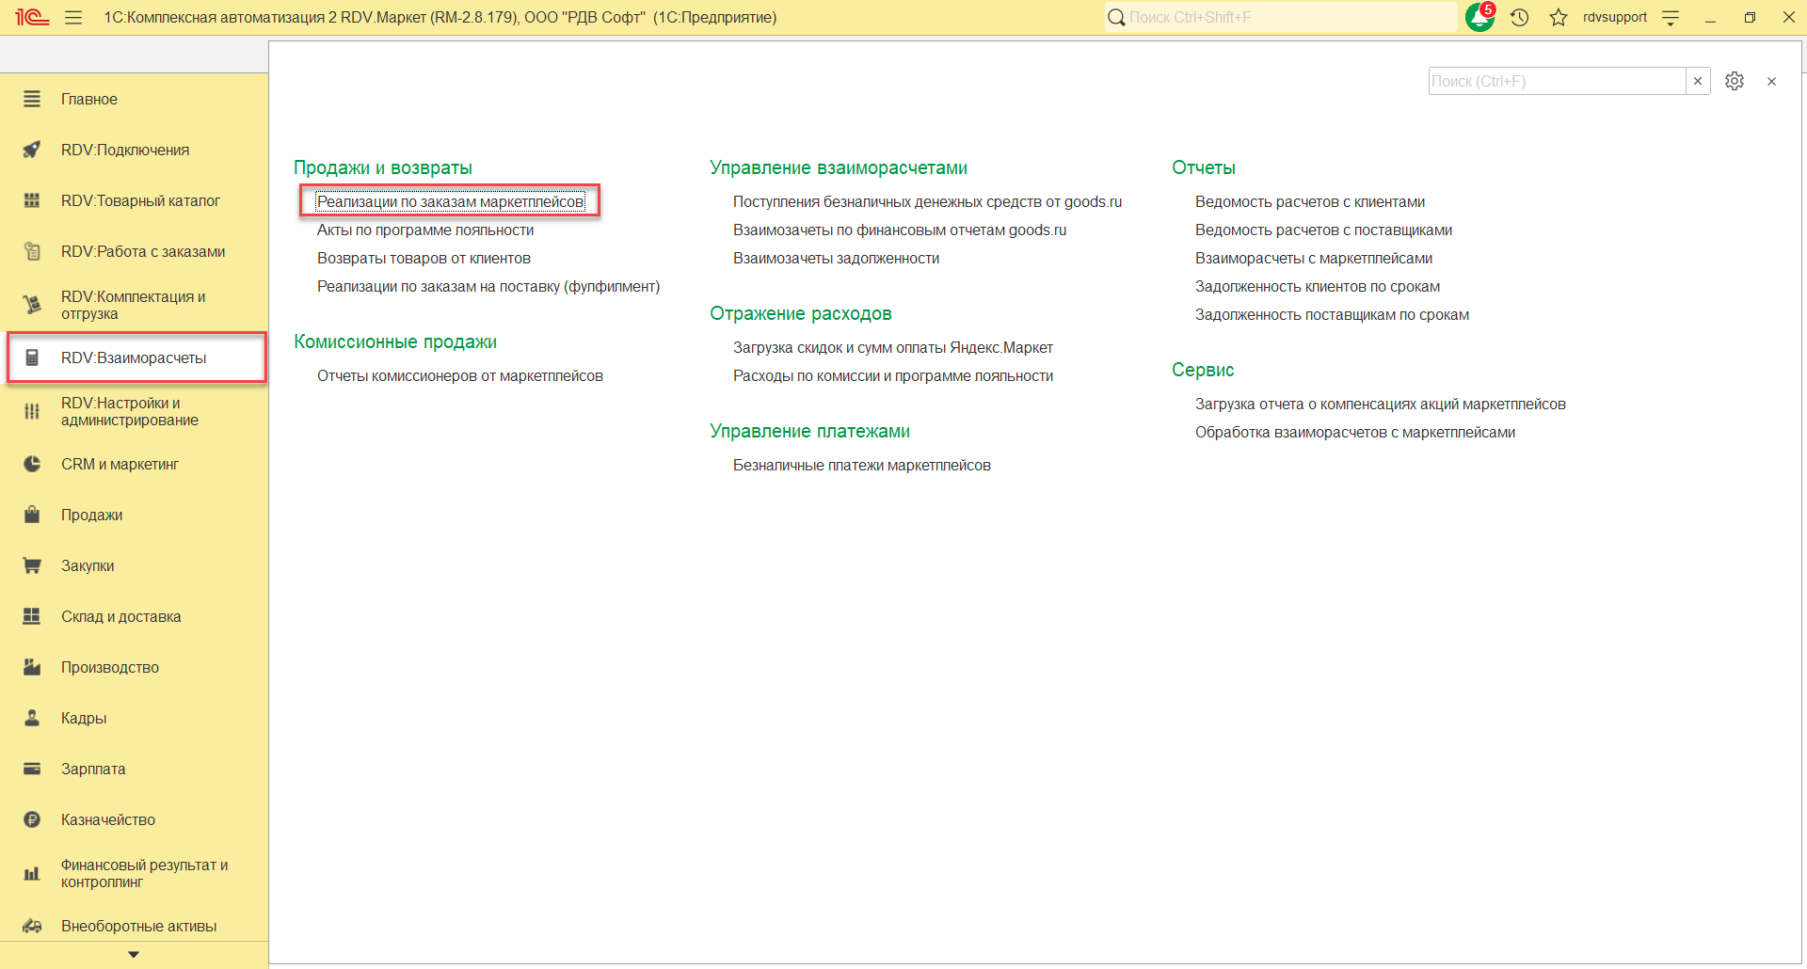Click the Отражение расходов heading

pyautogui.click(x=801, y=313)
